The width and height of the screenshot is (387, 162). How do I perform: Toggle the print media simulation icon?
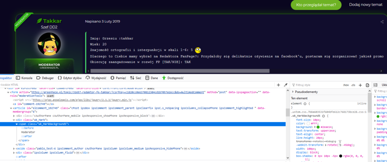pos(367,85)
